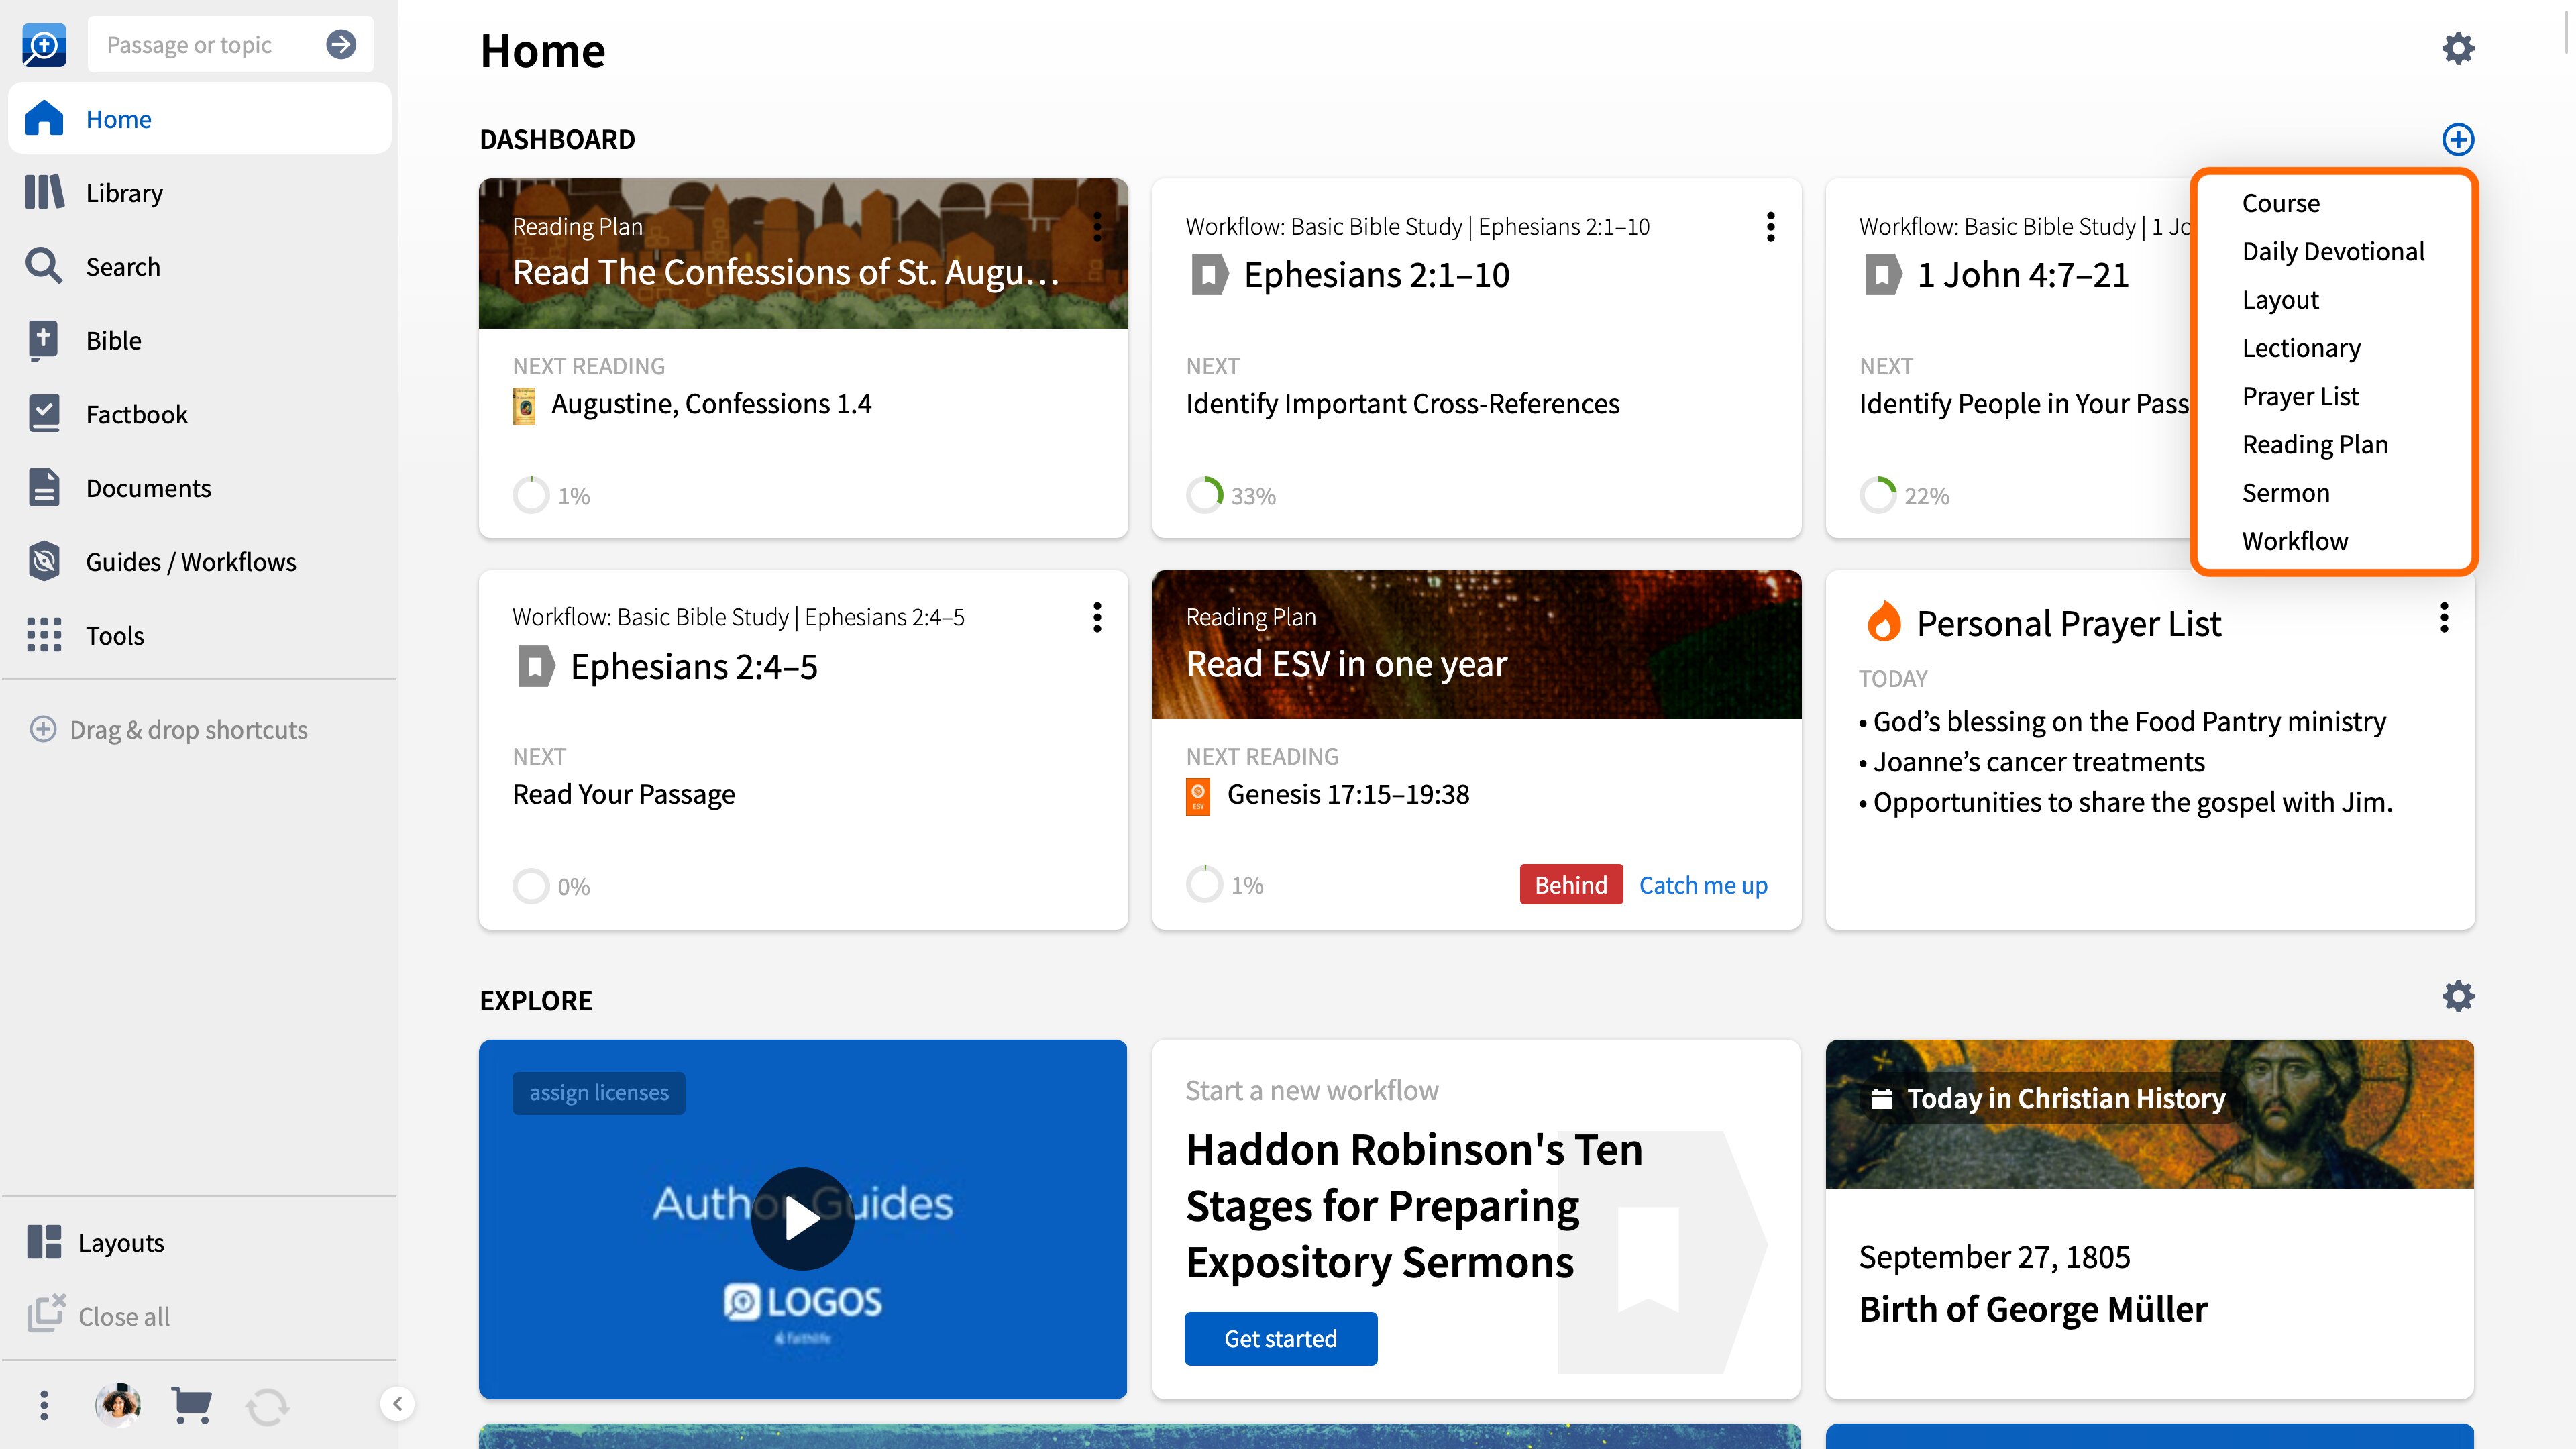Screen dimensions: 2576x1449
Task: Select Workflow from the add menu
Action: tap(2295, 541)
